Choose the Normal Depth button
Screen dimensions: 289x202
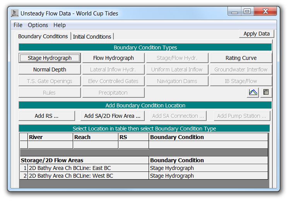coord(50,70)
